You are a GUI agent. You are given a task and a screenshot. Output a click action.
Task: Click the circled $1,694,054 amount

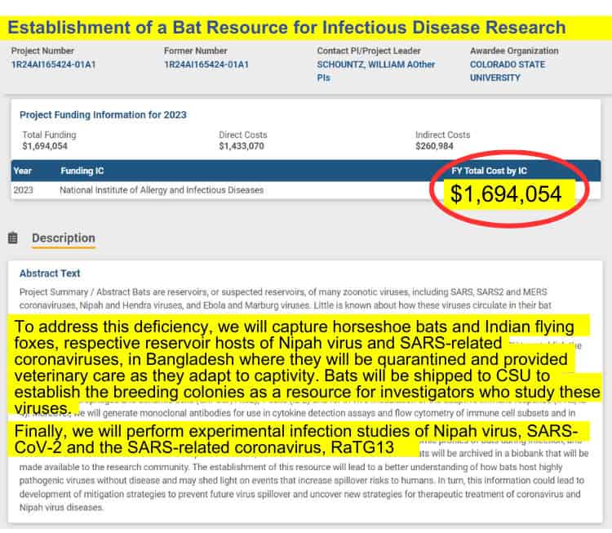coord(506,194)
